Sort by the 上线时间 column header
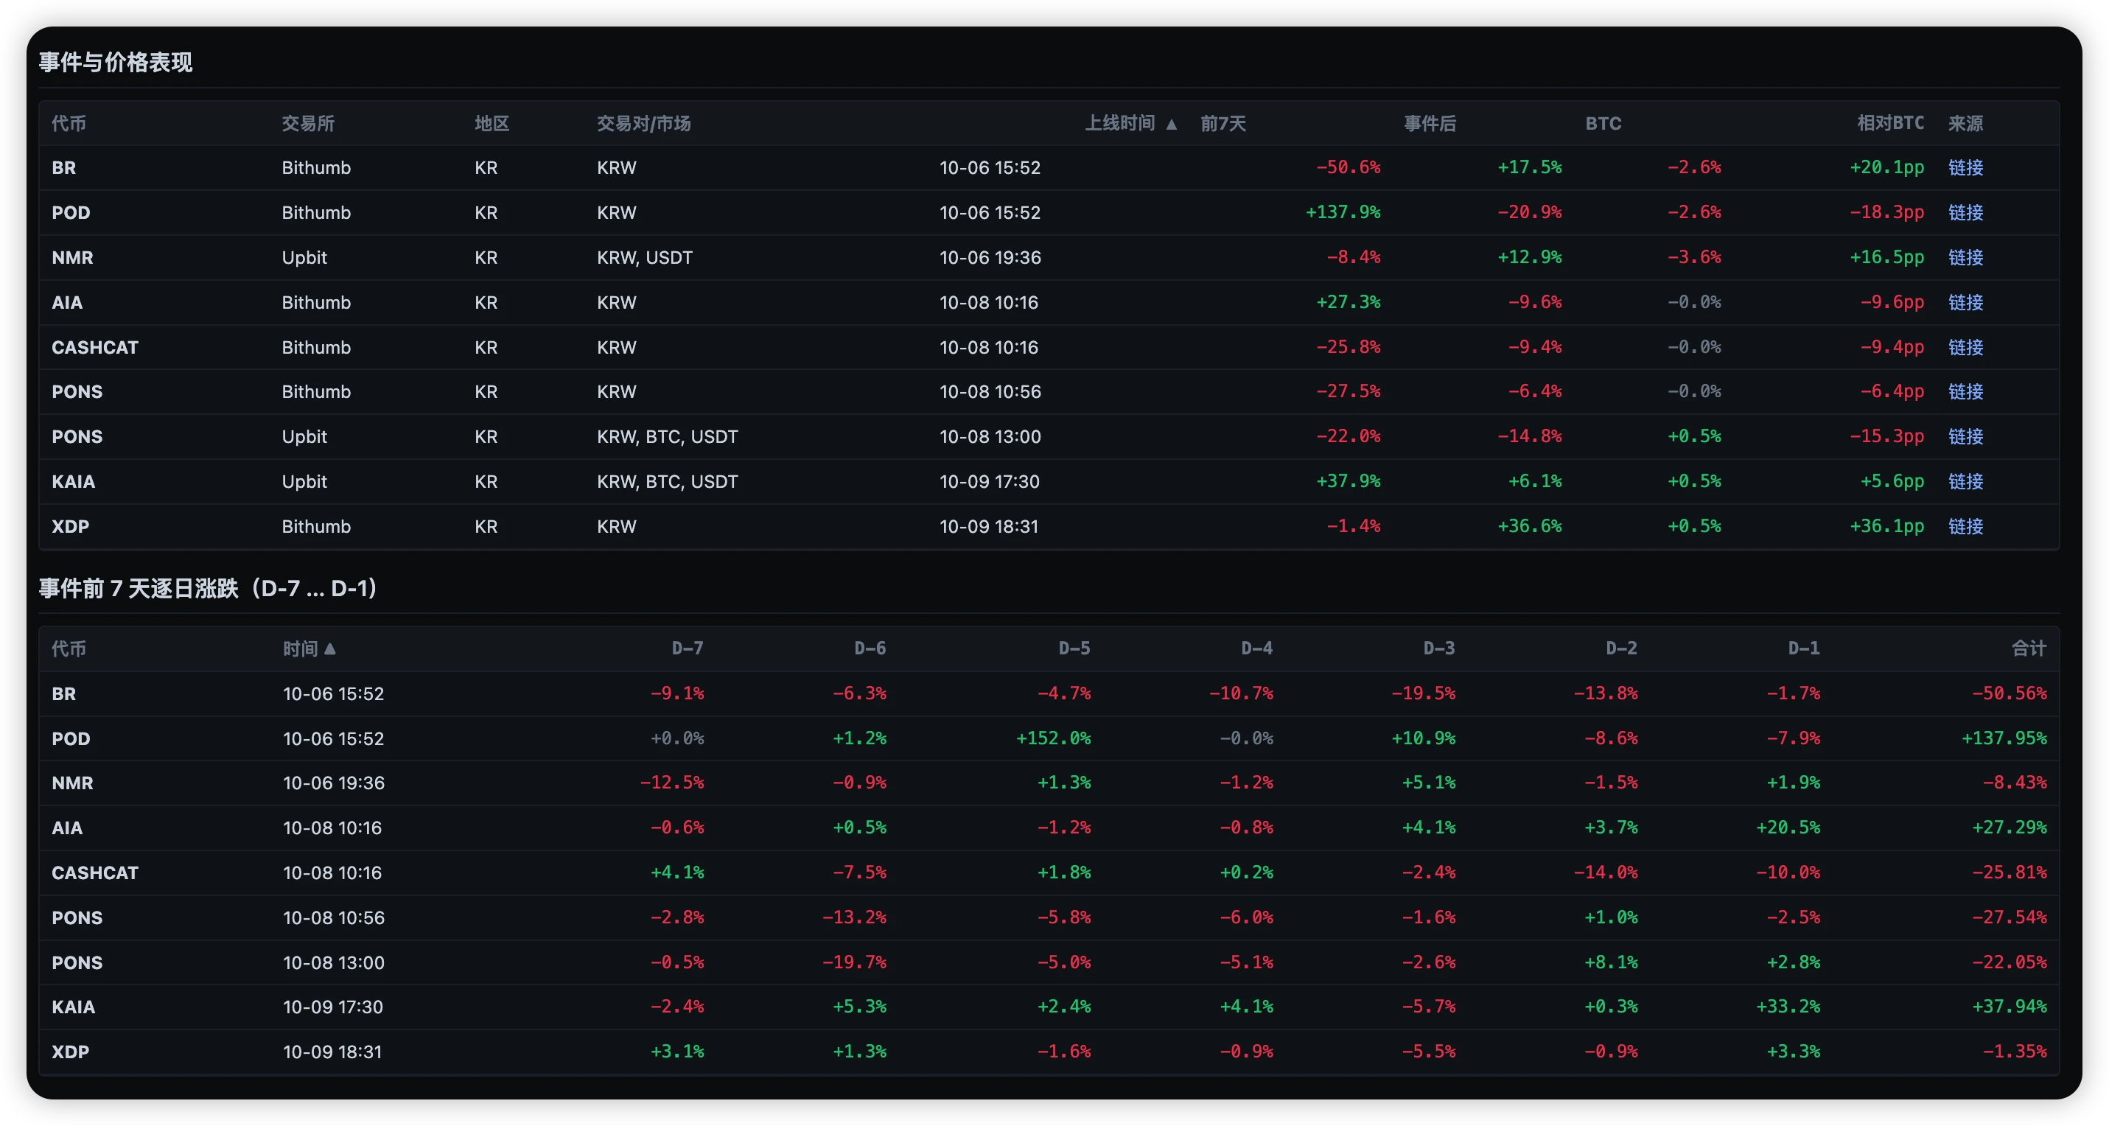The image size is (2109, 1126). [1130, 124]
